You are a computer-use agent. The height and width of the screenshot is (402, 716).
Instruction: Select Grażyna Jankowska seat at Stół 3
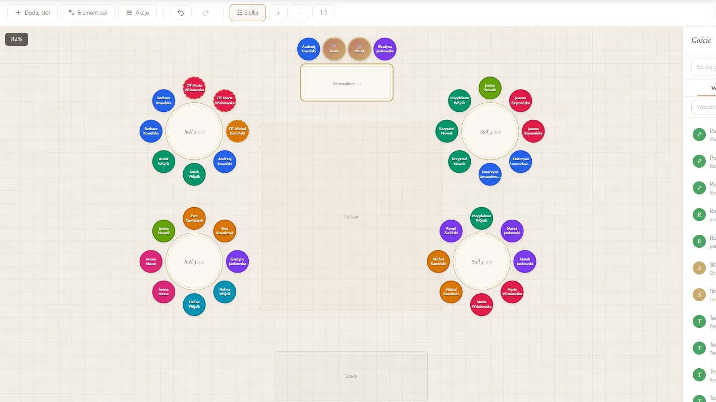(x=237, y=261)
